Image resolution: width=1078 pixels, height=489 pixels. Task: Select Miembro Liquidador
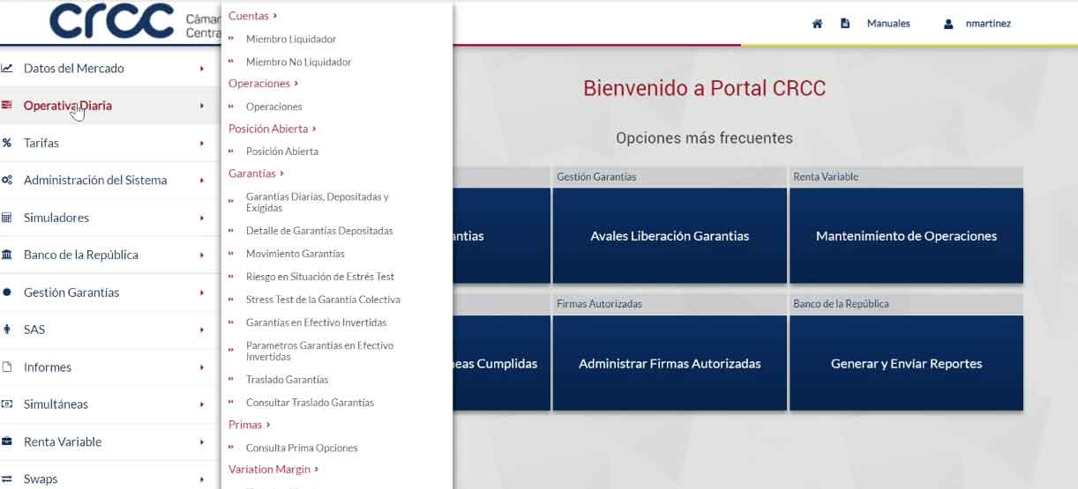291,39
